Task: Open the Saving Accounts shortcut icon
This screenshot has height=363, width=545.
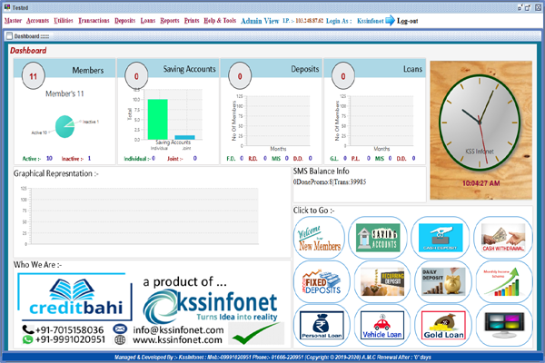Action: pyautogui.click(x=378, y=238)
